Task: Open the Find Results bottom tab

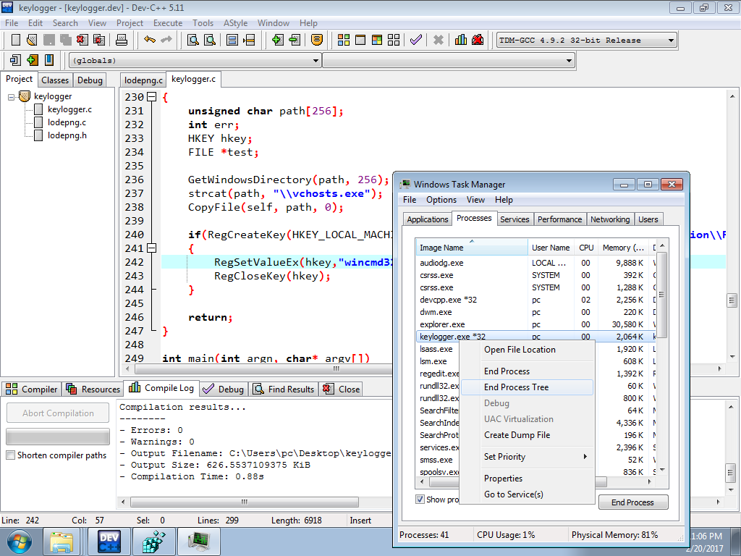Action: coord(284,389)
